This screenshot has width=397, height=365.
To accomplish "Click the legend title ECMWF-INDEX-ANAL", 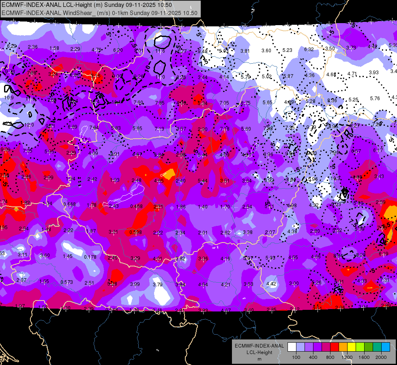I will 259,346.
